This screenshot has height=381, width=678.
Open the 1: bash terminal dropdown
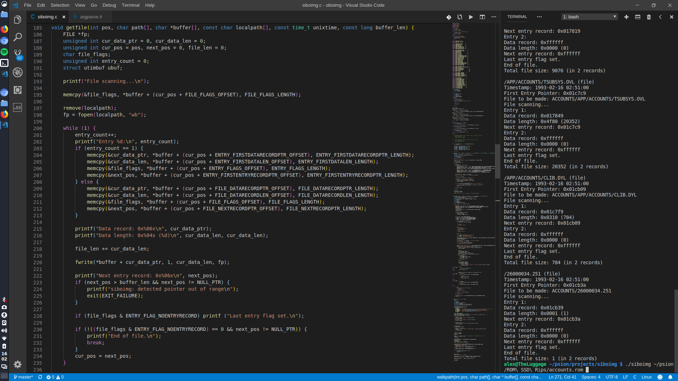(x=589, y=17)
